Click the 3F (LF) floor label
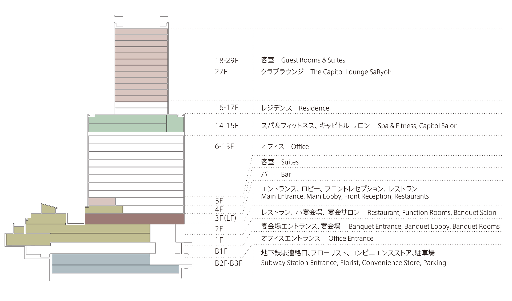 click(226, 218)
